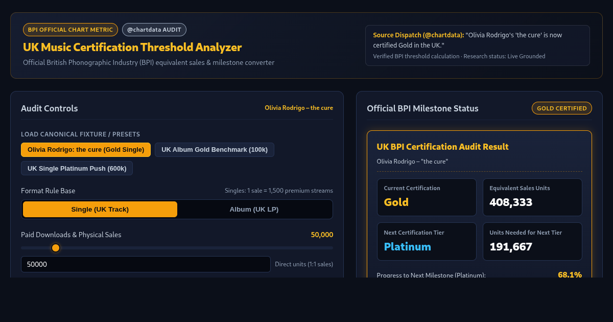Viewport: 613px width, 322px height.
Task: Load the UK Album Gold Benchmark preset
Action: [x=215, y=150]
